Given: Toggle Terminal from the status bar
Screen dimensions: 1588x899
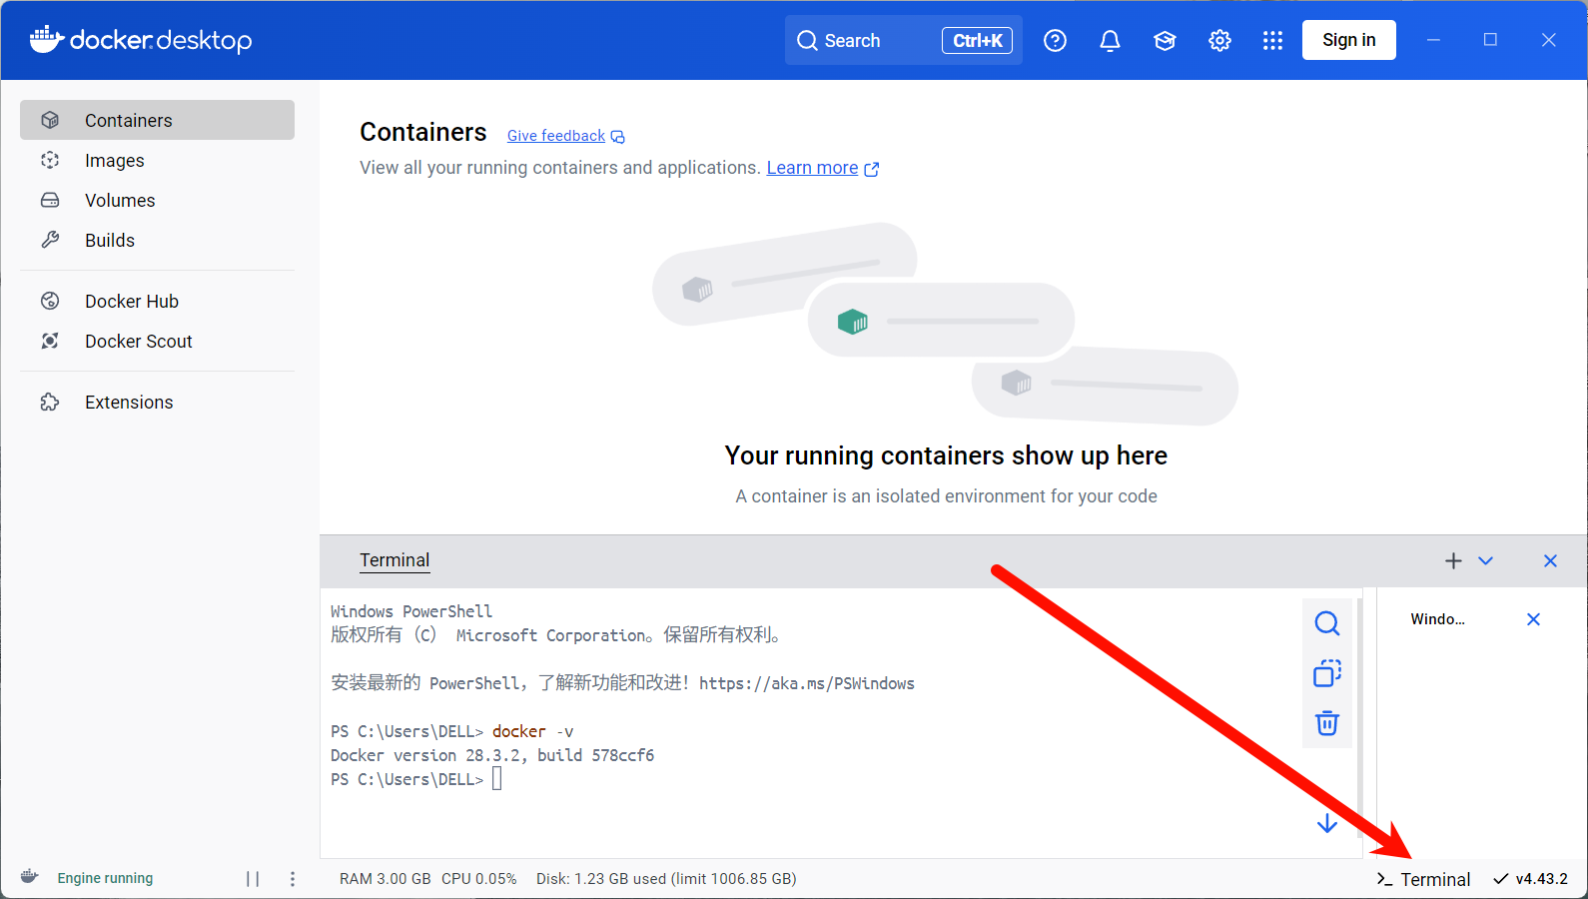Looking at the screenshot, I should click(1423, 879).
